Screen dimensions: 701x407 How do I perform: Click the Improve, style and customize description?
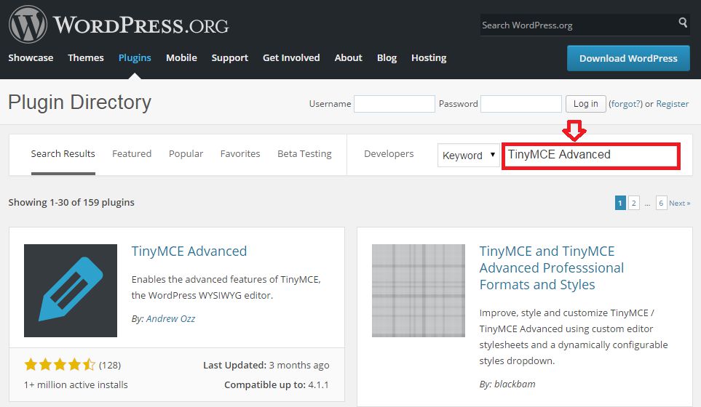point(574,337)
